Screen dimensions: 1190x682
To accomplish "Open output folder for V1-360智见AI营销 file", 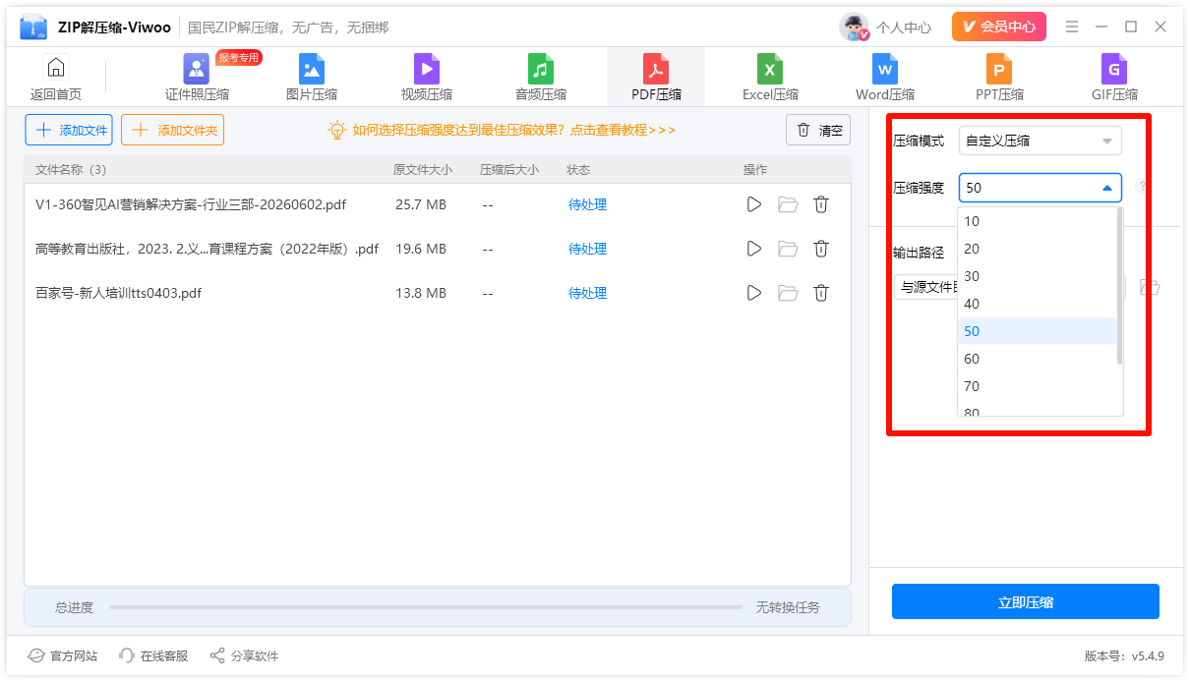I will point(788,204).
